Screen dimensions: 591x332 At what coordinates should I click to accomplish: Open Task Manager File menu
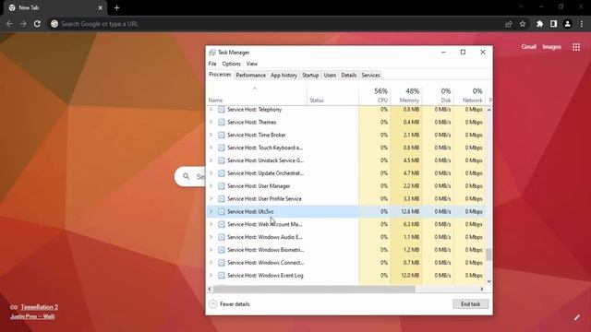212,64
